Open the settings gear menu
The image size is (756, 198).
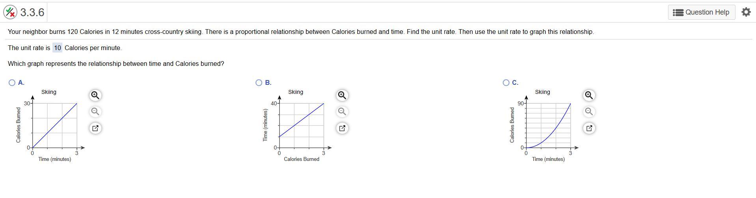coord(746,12)
